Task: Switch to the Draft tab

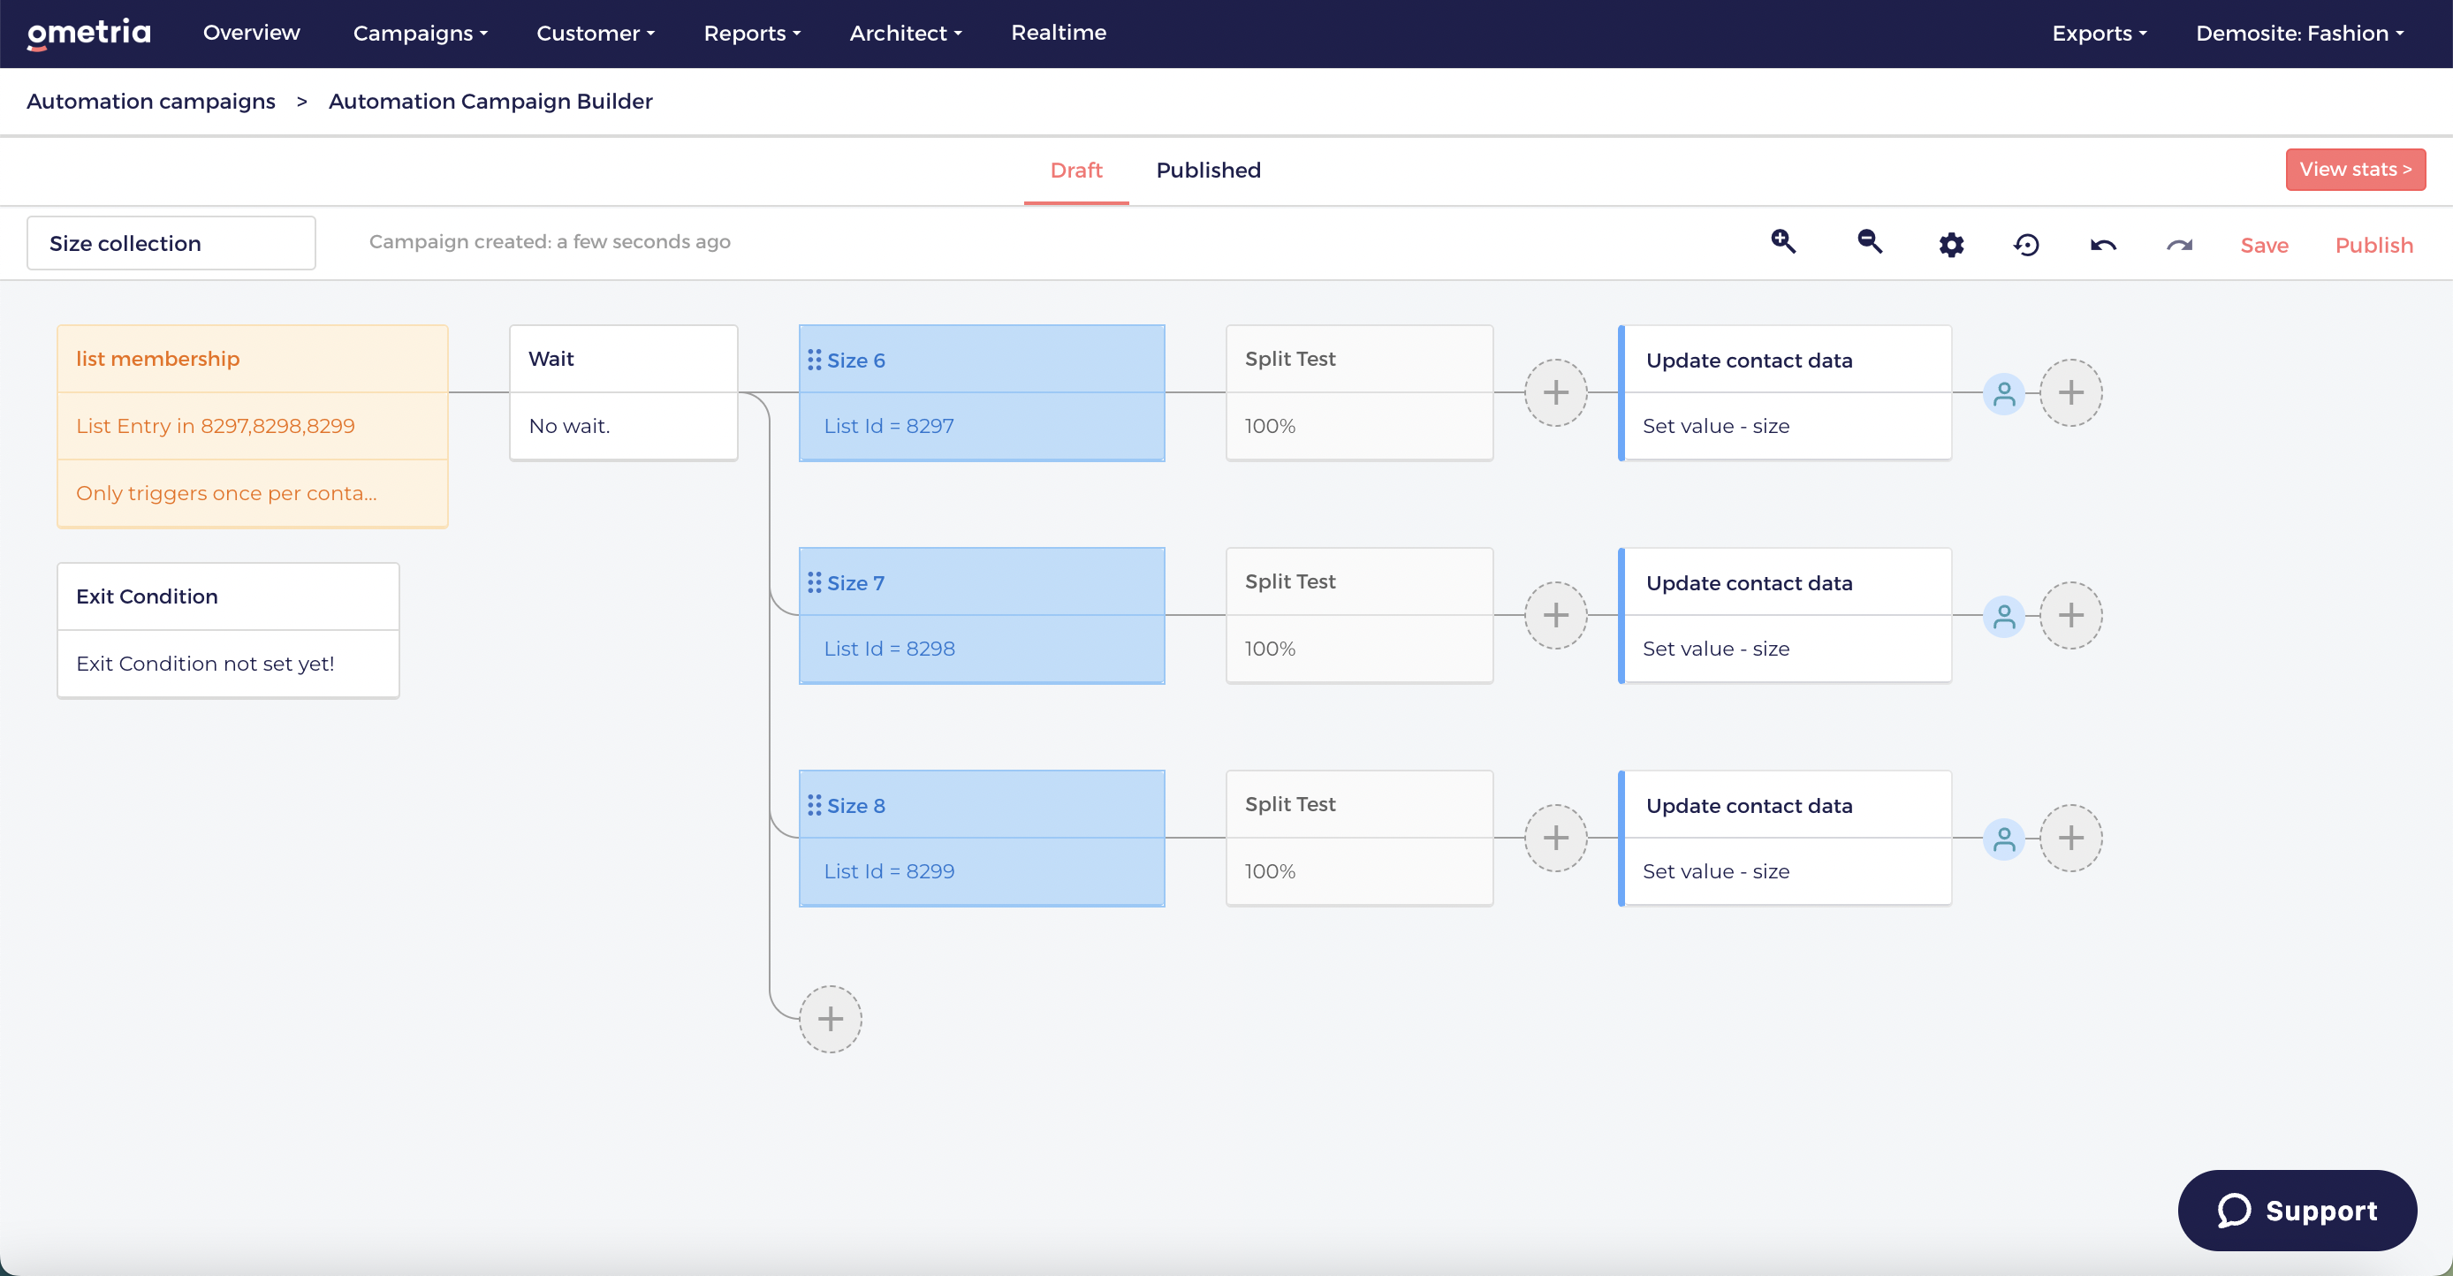Action: (x=1076, y=171)
